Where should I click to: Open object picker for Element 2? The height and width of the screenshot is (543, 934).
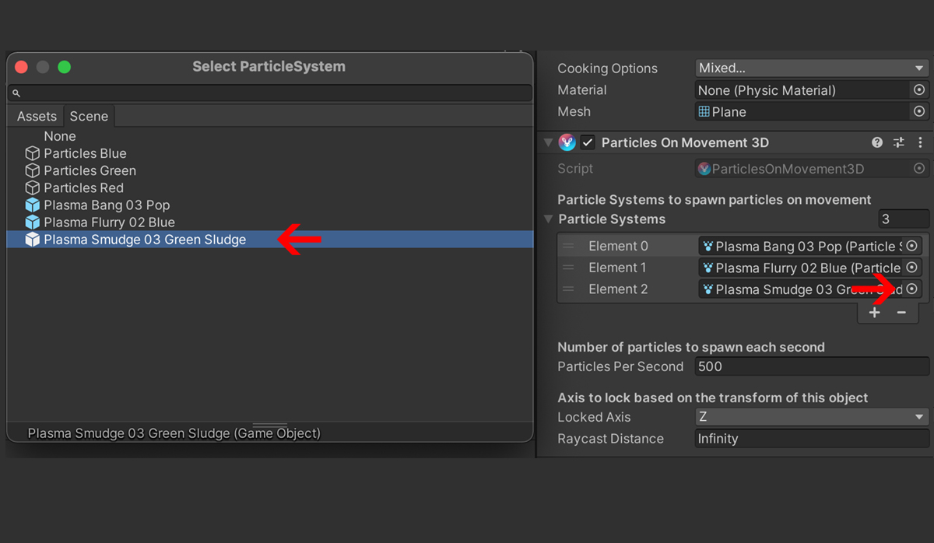[x=911, y=289]
